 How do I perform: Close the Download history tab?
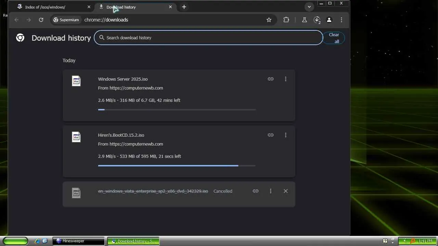click(x=170, y=7)
